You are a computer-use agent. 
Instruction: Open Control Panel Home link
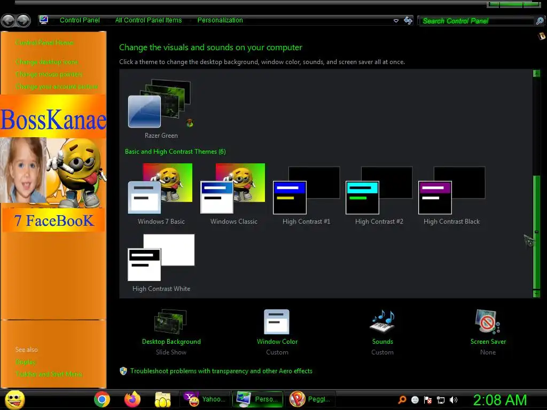44,43
